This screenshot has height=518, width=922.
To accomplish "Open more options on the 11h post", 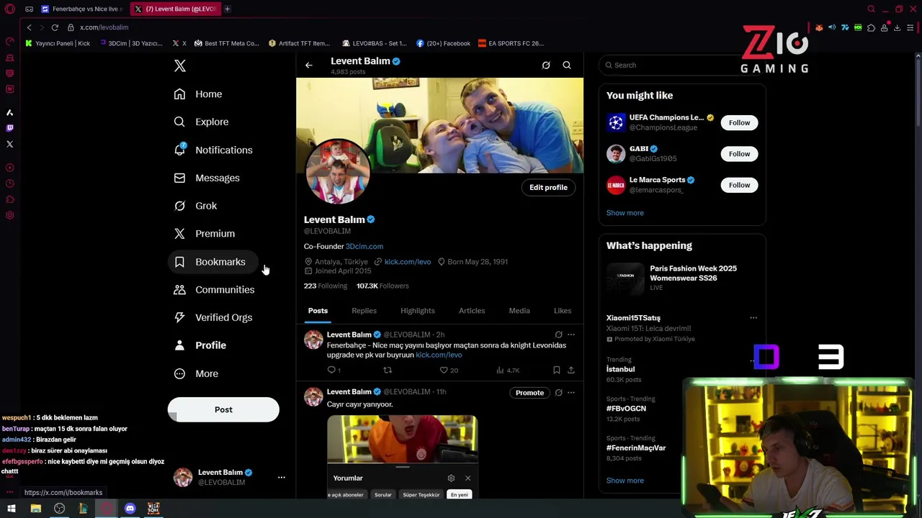I will pos(571,393).
